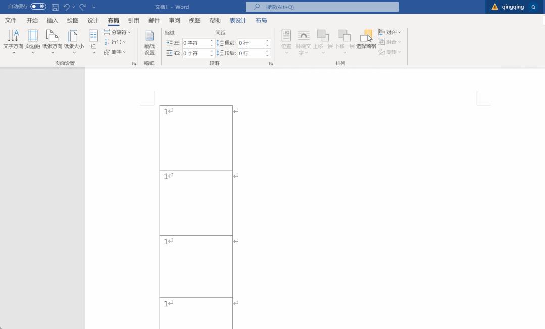Click the search box in title bar
The width and height of the screenshot is (545, 329).
(x=322, y=7)
